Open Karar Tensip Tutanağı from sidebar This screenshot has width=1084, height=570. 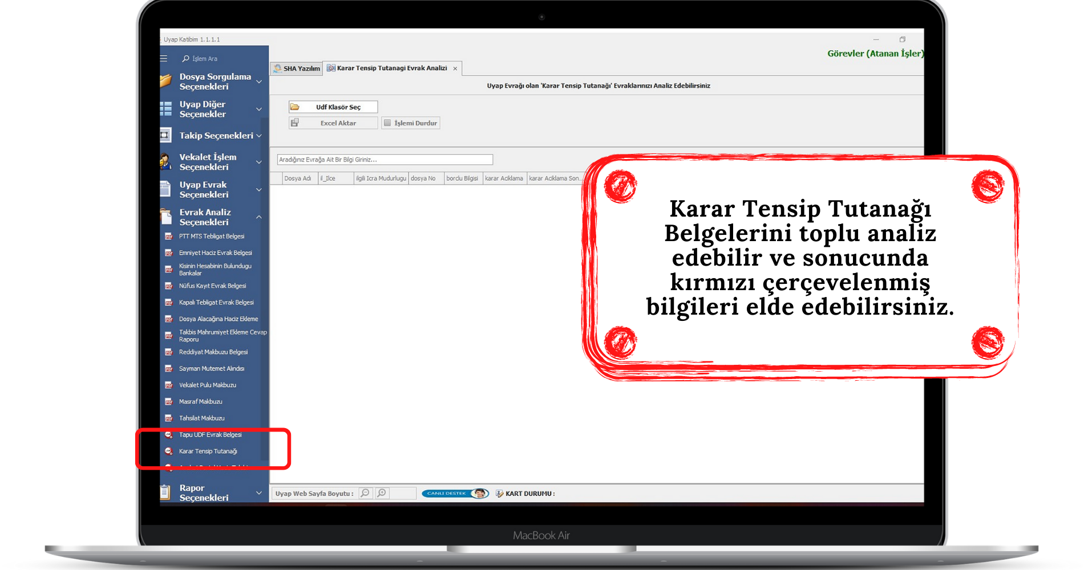[x=208, y=451]
